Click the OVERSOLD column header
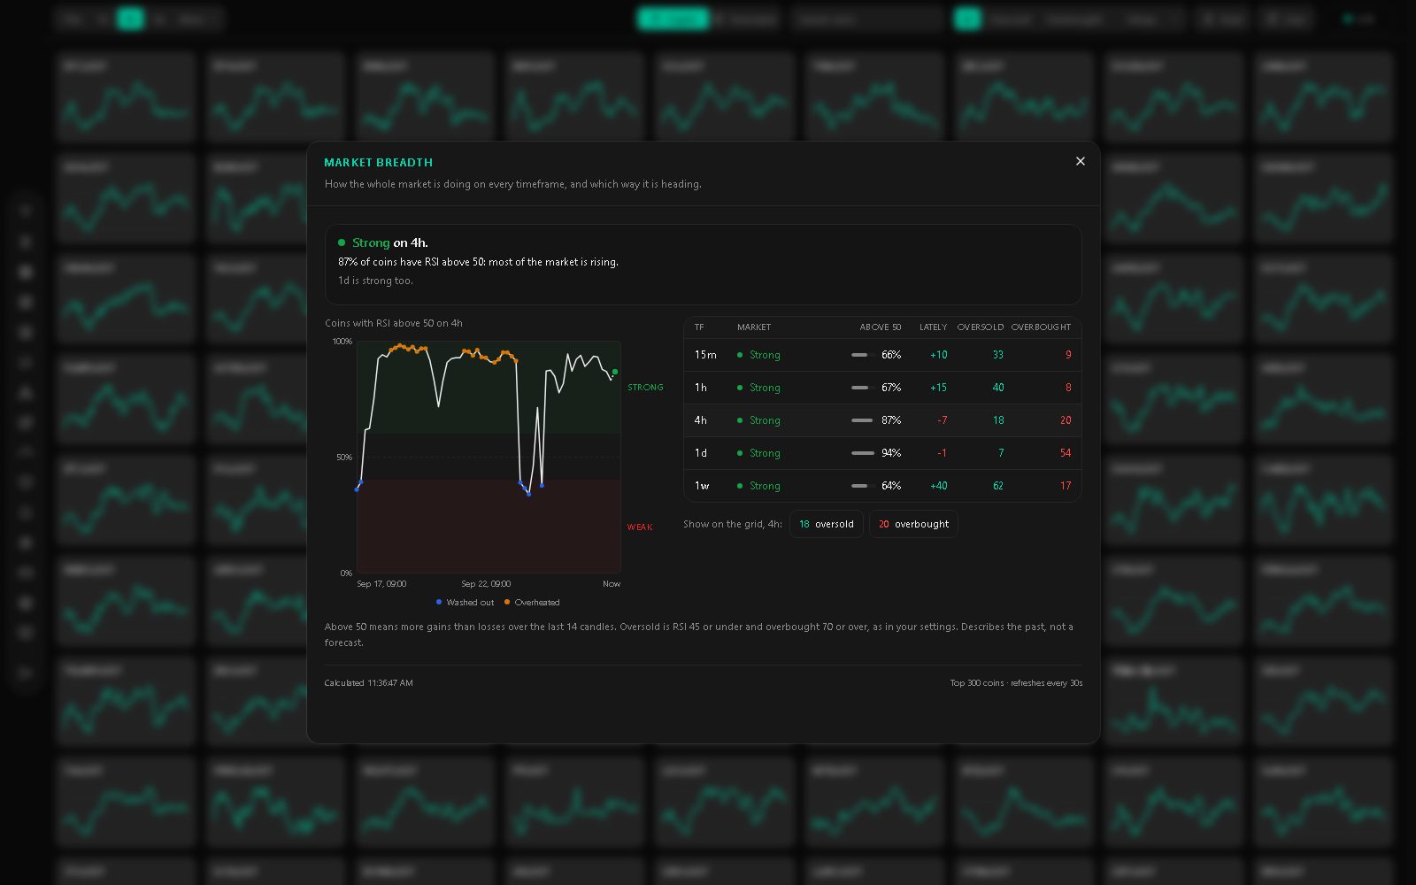Screen dimensions: 1416x885 pos(981,327)
